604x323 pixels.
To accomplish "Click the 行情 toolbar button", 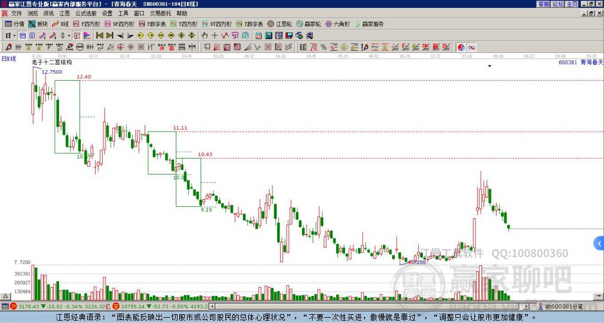I will (14, 24).
